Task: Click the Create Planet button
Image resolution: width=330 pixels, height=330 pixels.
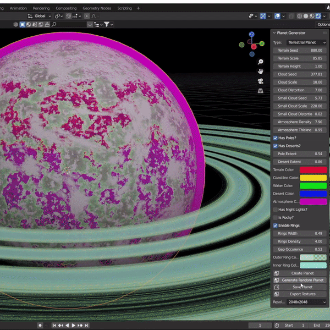Action: [x=300, y=273]
